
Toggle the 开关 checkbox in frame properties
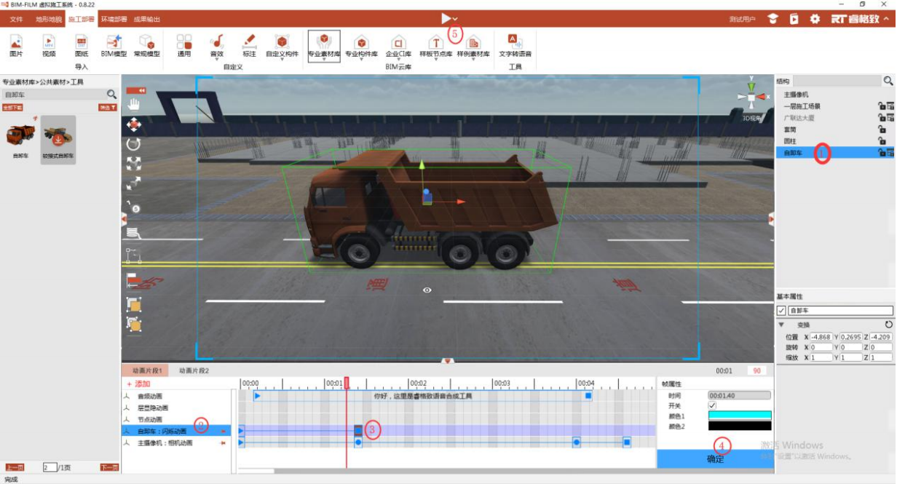tap(712, 405)
